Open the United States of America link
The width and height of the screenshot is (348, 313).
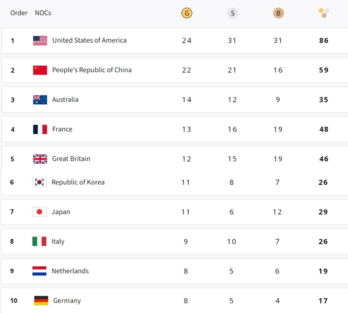click(x=89, y=40)
